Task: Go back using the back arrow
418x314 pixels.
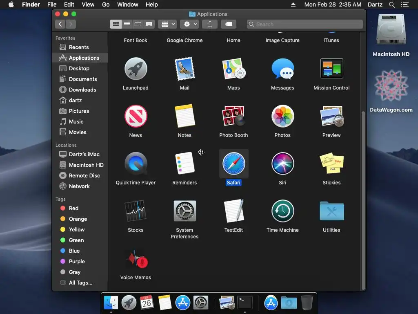Action: (60, 24)
